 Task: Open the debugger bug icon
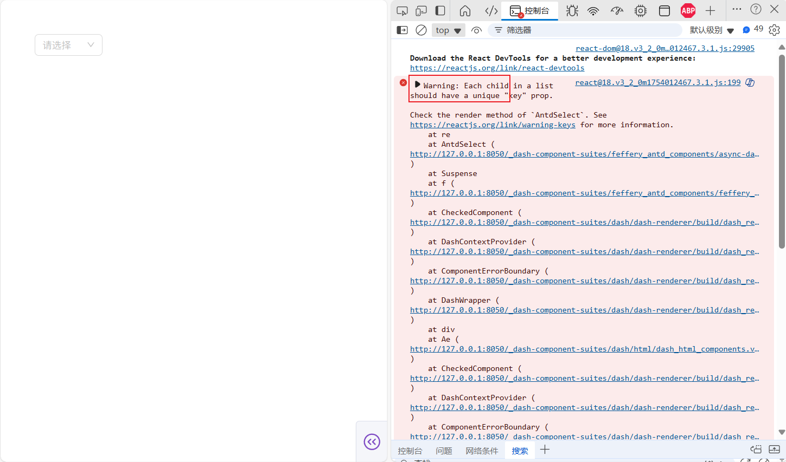572,10
